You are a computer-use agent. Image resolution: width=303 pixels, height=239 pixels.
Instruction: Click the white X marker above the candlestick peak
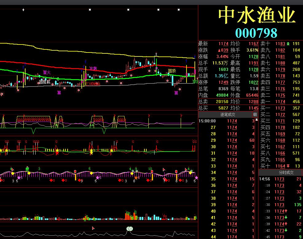tap(156, 54)
